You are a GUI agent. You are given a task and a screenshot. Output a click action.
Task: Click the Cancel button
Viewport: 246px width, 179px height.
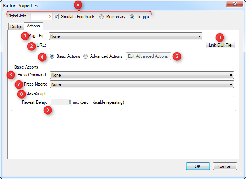225,166
